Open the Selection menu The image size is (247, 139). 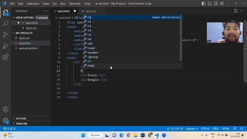point(33,3)
